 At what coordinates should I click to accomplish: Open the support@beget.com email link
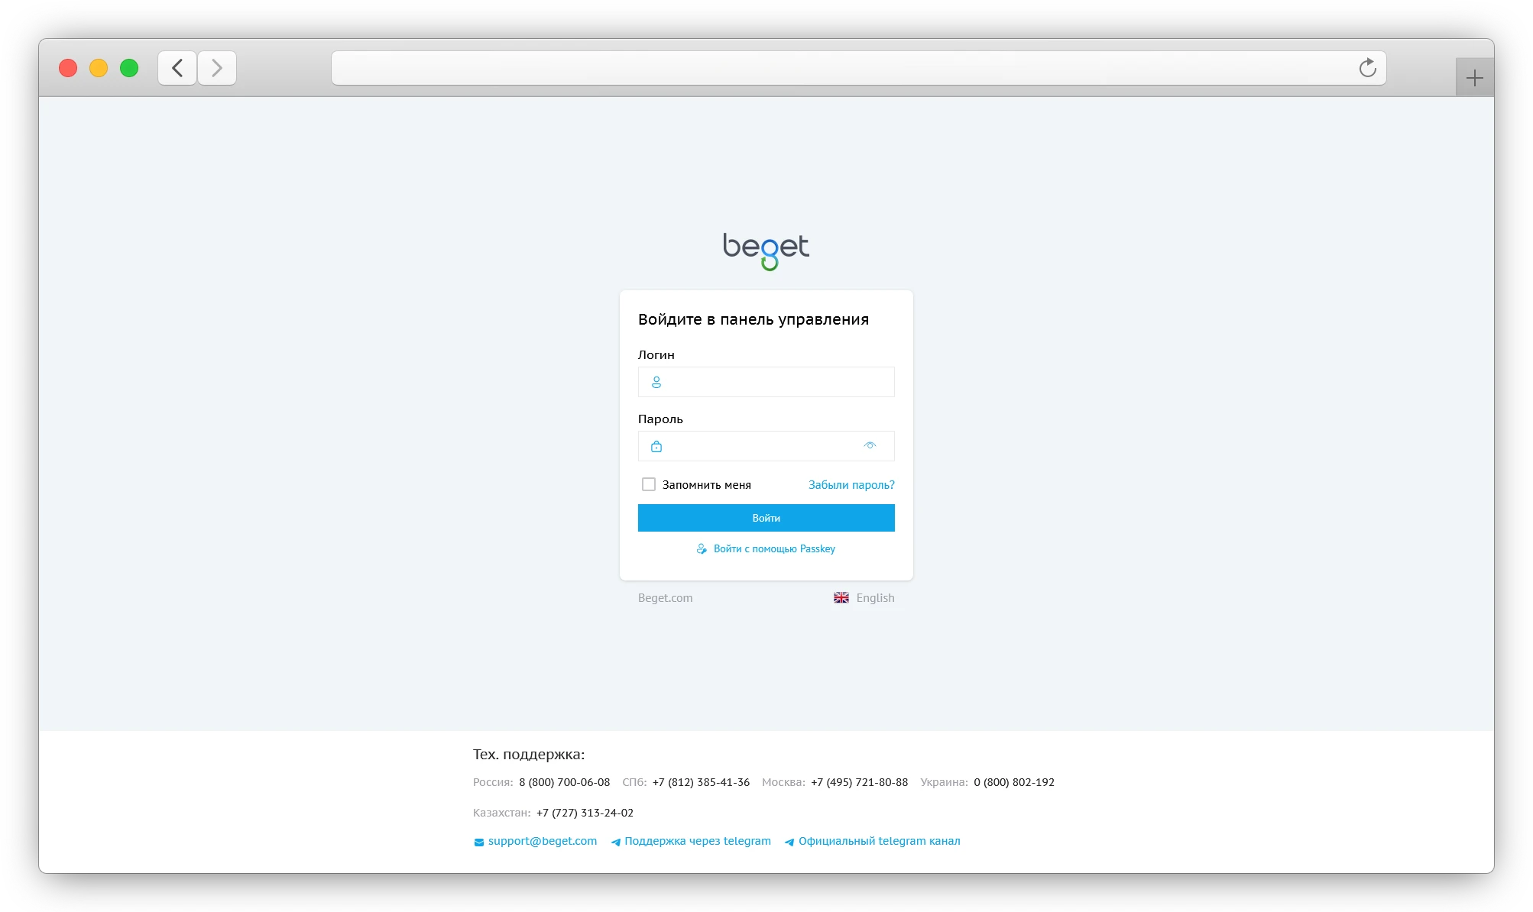point(542,841)
